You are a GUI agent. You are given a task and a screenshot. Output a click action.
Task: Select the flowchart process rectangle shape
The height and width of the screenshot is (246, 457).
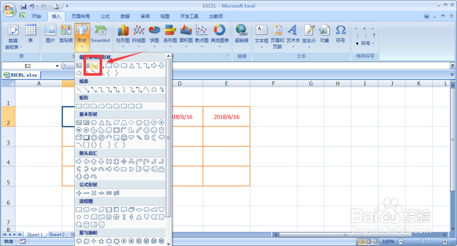click(79, 209)
